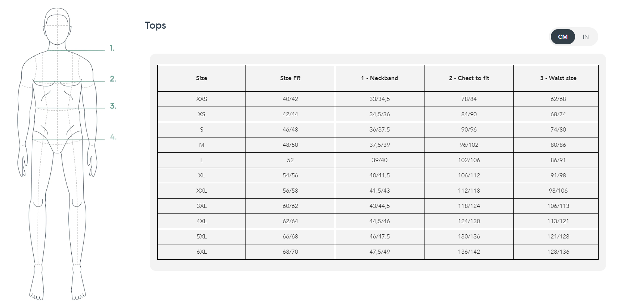Click the 1 - Neckband column header
630x307 pixels.
[x=379, y=78]
